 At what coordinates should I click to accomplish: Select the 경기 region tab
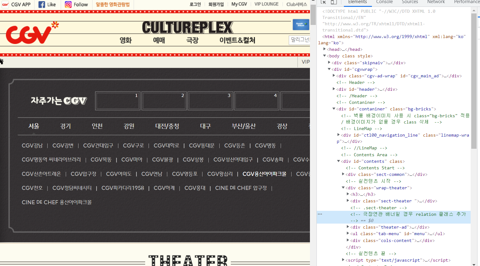tap(65, 126)
